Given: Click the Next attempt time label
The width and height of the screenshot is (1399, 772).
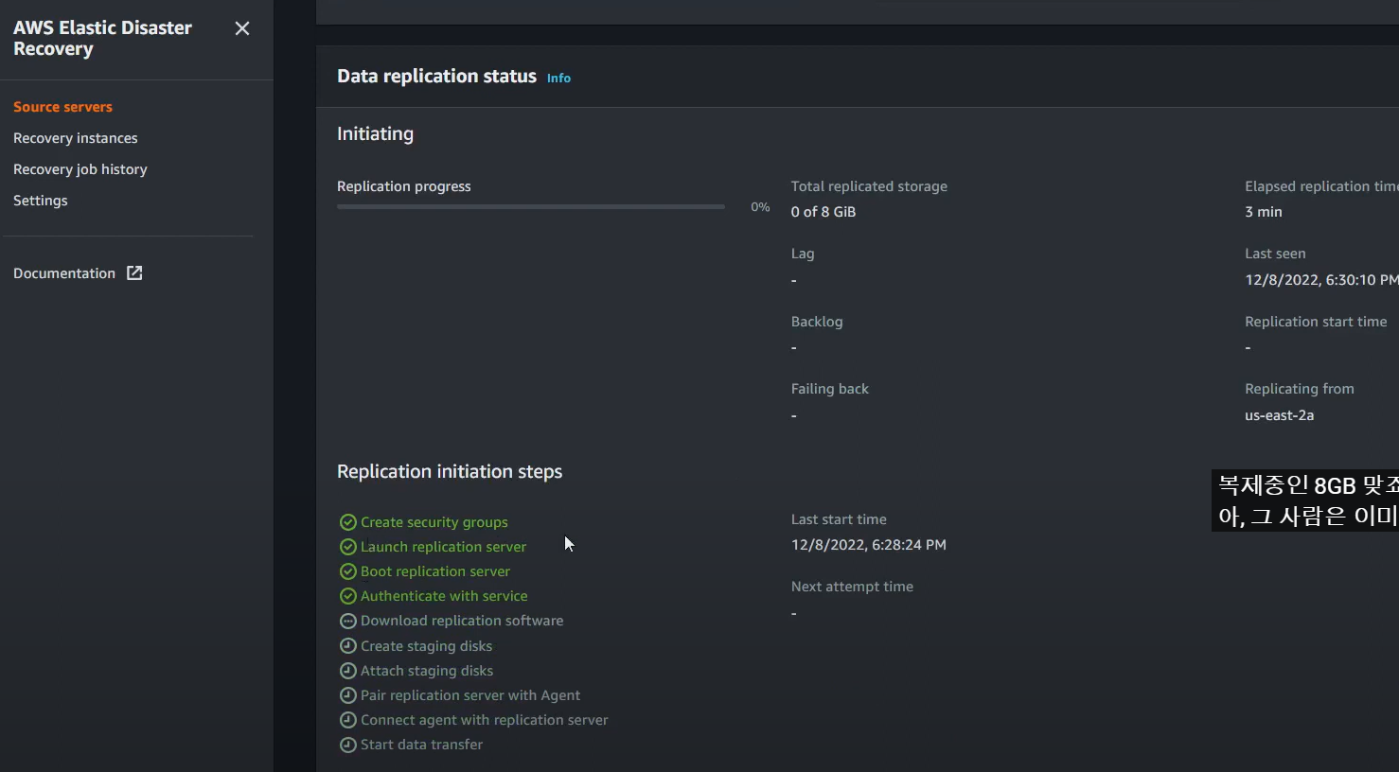Looking at the screenshot, I should point(852,587).
